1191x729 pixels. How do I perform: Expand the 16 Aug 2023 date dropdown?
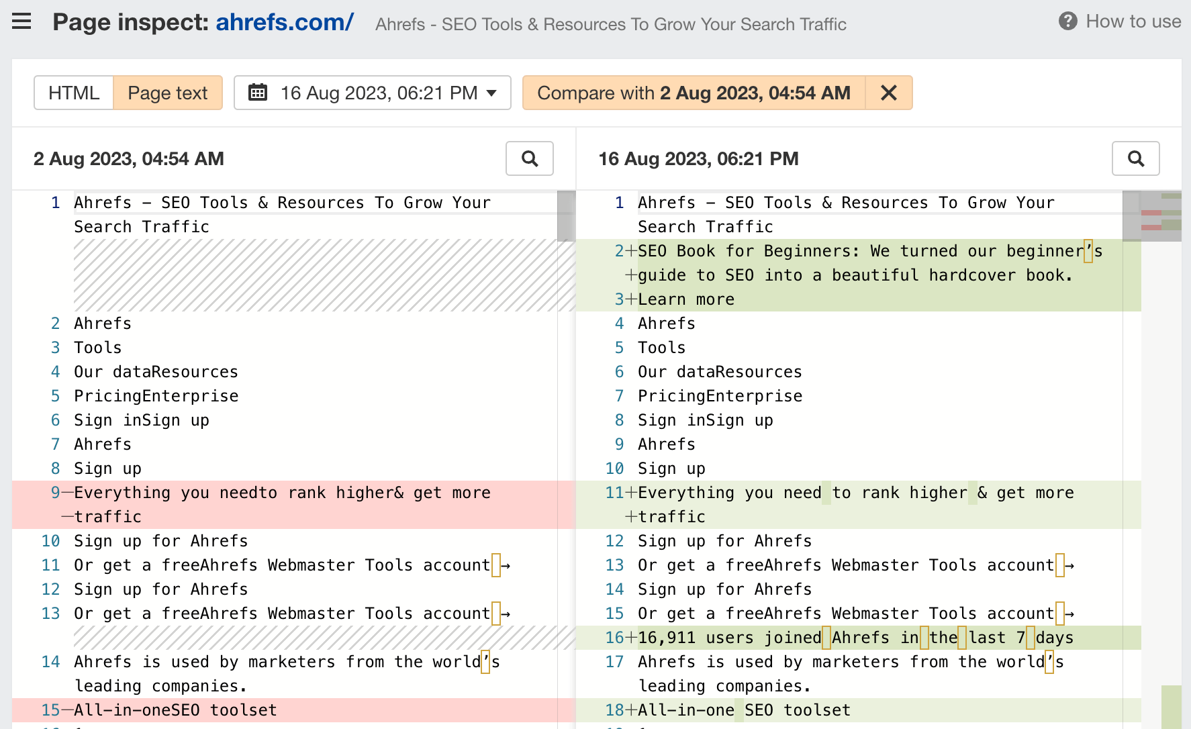tap(491, 93)
